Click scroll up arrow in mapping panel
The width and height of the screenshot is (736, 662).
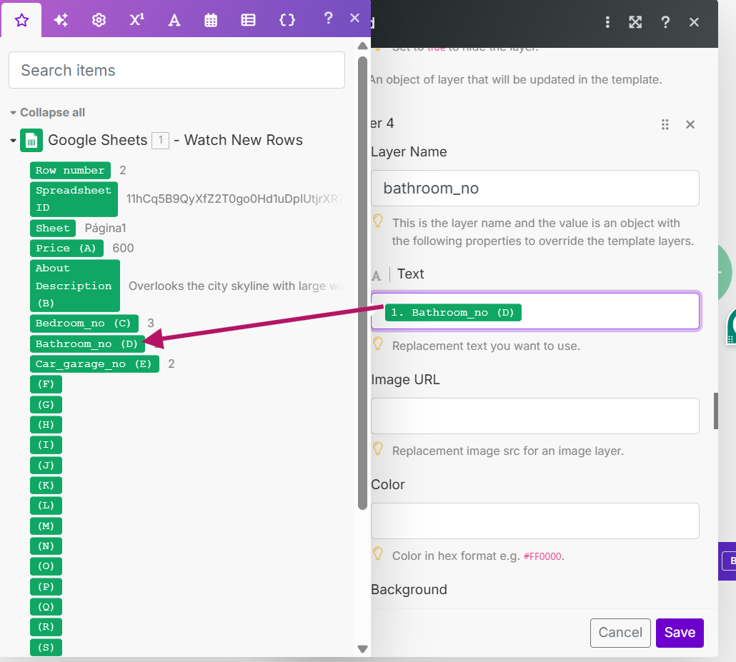point(362,46)
